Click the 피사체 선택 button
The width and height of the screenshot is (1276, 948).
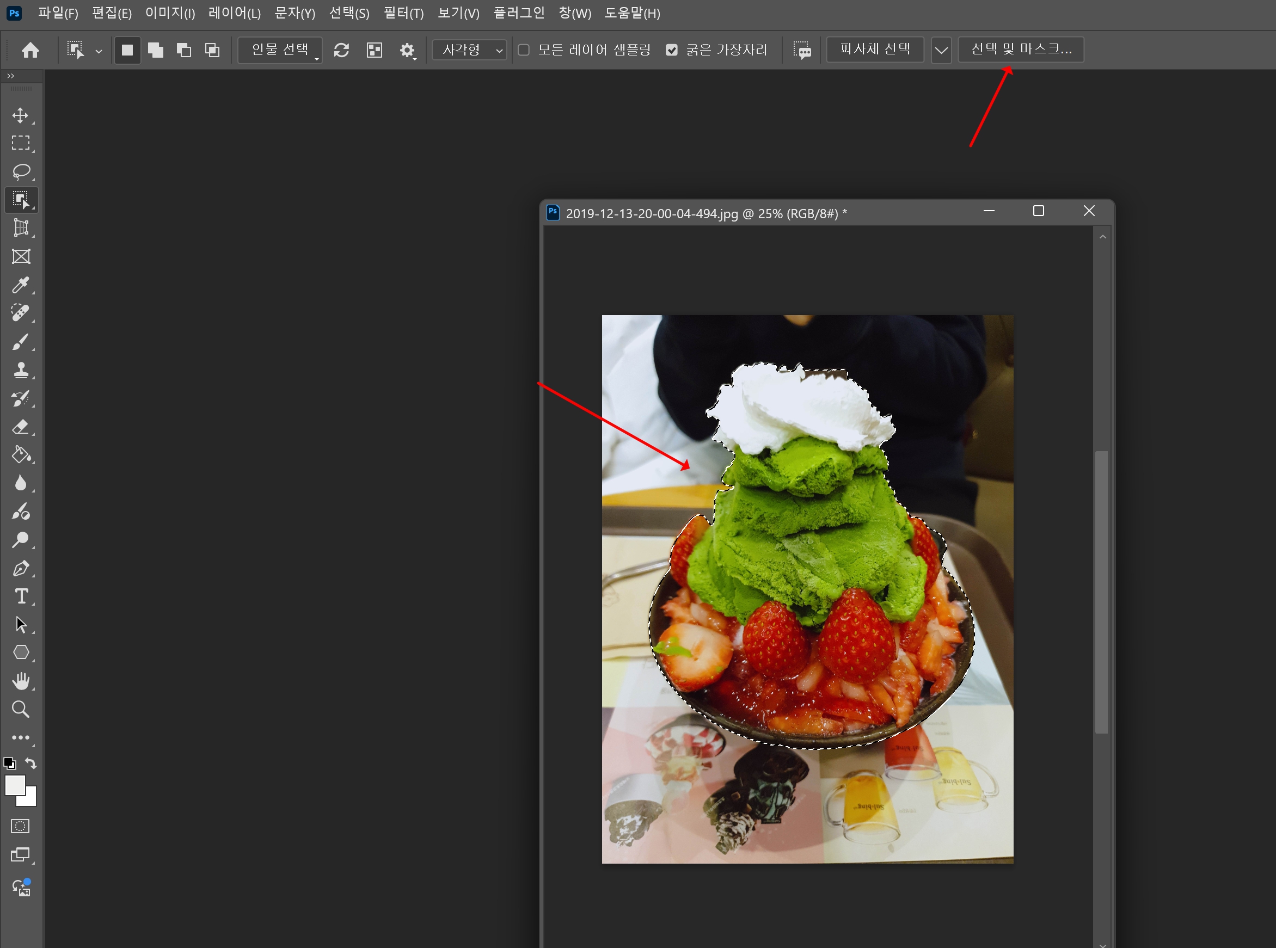pyautogui.click(x=875, y=50)
